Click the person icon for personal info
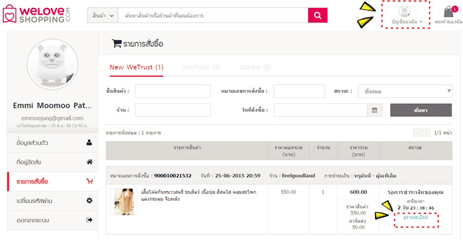Screen dimensions: 463x240 (x=89, y=143)
